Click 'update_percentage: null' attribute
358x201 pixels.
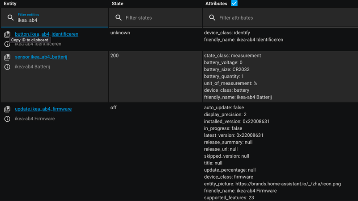tap(230, 170)
